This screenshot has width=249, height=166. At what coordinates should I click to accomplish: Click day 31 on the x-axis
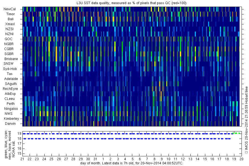tap(95, 159)
